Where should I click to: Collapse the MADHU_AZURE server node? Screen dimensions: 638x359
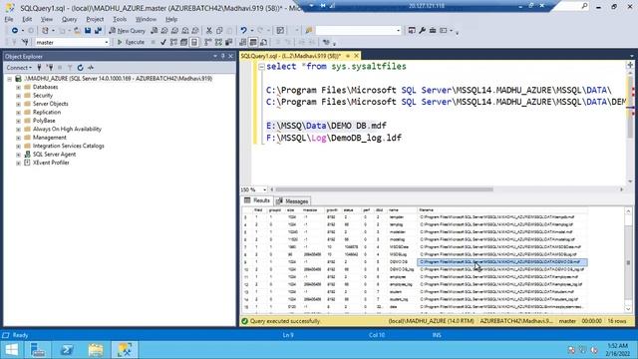pyautogui.click(x=10, y=79)
